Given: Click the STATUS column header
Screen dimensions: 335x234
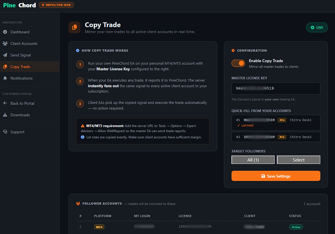Looking at the screenshot, I should [x=295, y=216].
